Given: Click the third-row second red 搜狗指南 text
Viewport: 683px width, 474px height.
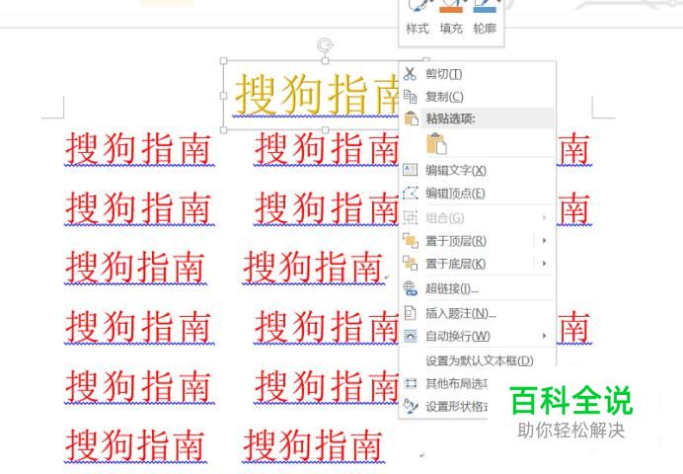Looking at the screenshot, I should [313, 268].
